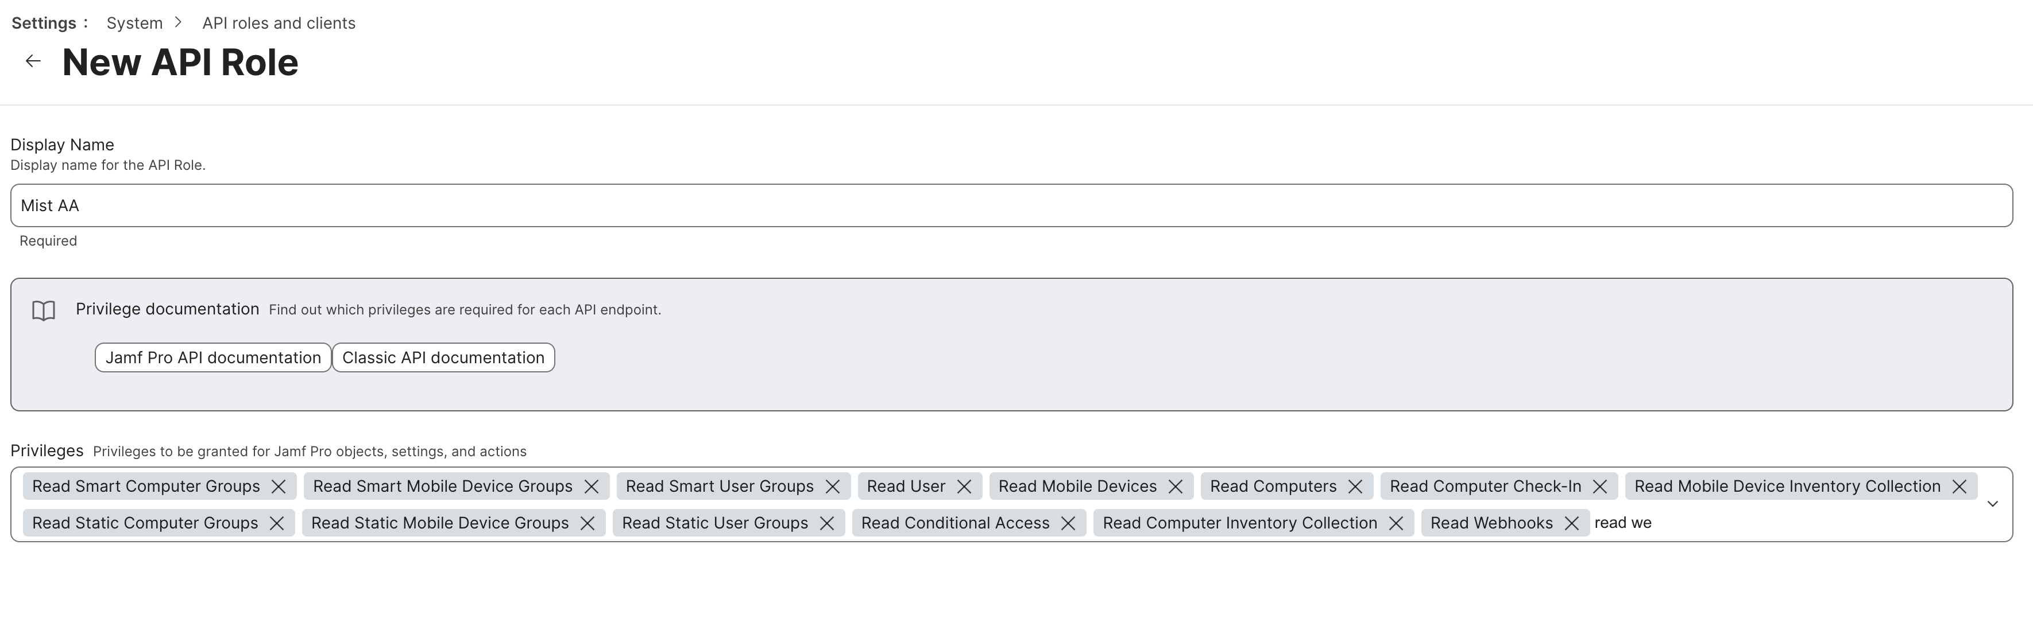Remove the Read Smart Computer Groups privilege
This screenshot has height=622, width=2033.
click(279, 487)
